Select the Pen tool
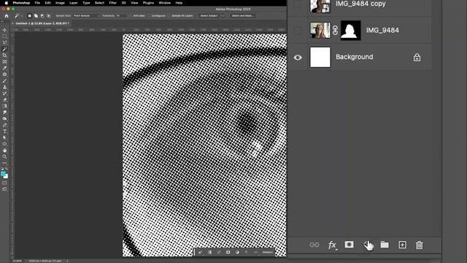 coord(4,125)
